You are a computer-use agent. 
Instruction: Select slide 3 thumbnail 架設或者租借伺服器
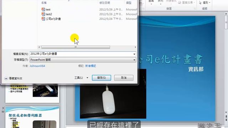click(32, 117)
